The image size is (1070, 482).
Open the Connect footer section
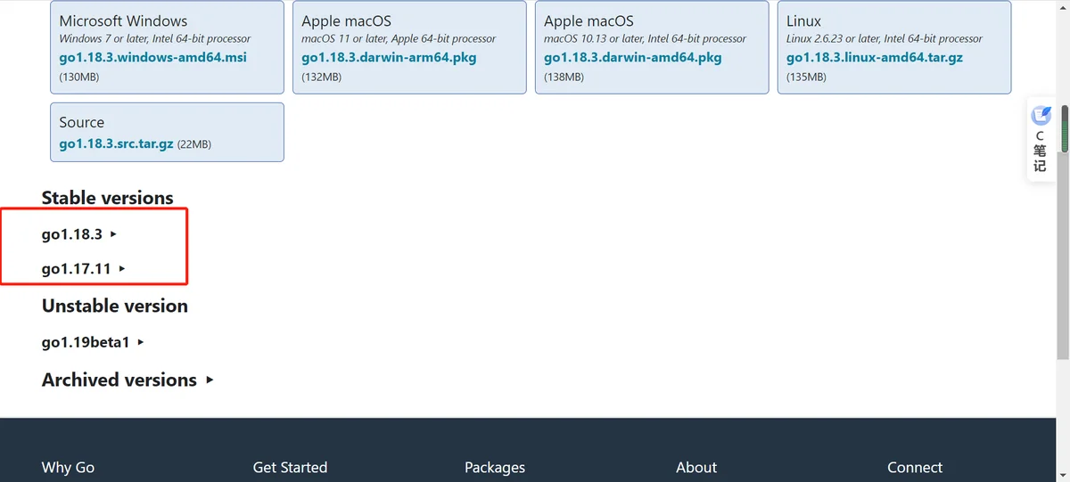[x=915, y=467]
